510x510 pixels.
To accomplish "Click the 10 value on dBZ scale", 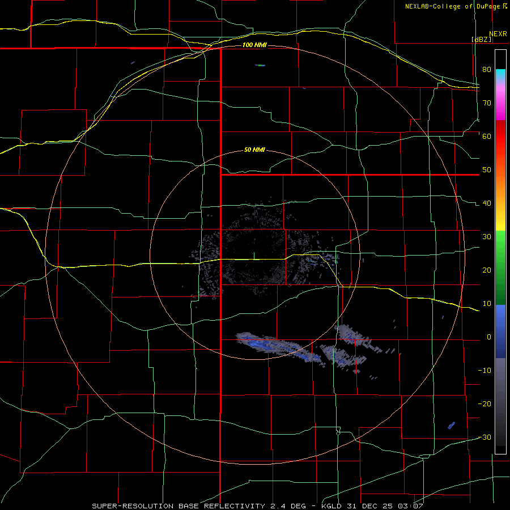I will point(487,304).
